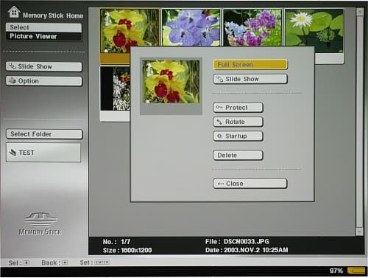Click the folder icon next to TEST

[13, 152]
